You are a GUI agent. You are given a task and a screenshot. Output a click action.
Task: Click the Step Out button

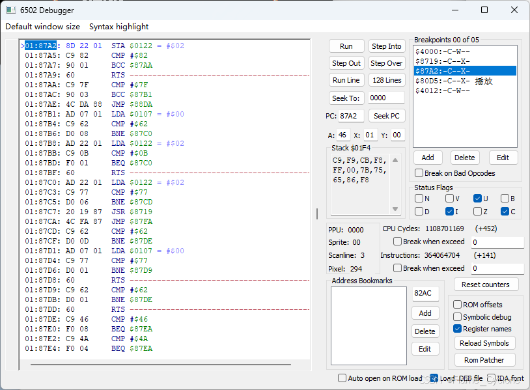point(346,63)
